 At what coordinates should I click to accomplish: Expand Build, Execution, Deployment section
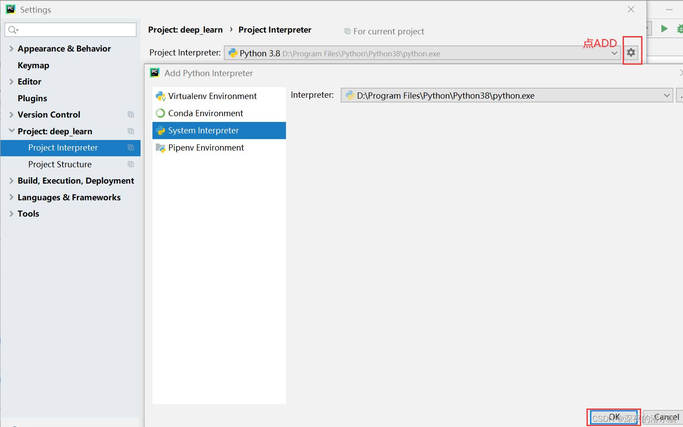[x=11, y=180]
